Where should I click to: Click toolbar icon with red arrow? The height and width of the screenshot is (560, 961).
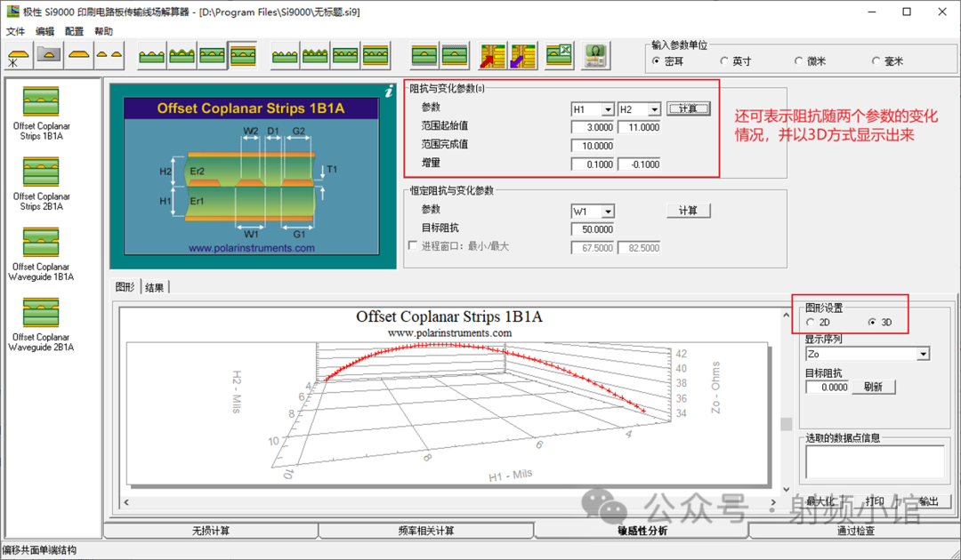coord(492,56)
